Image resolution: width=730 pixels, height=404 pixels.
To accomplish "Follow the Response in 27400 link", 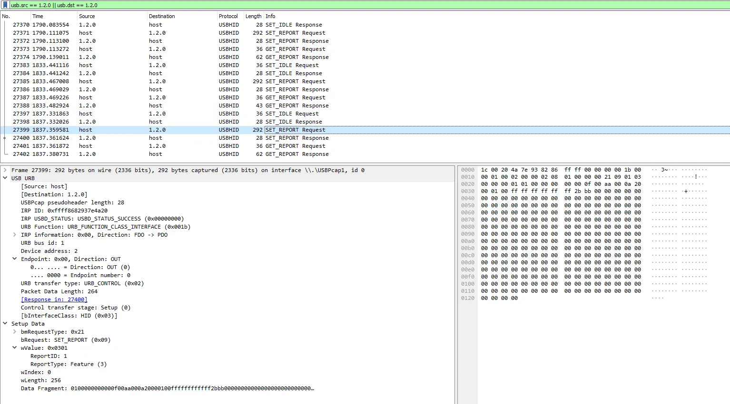I will [x=54, y=299].
